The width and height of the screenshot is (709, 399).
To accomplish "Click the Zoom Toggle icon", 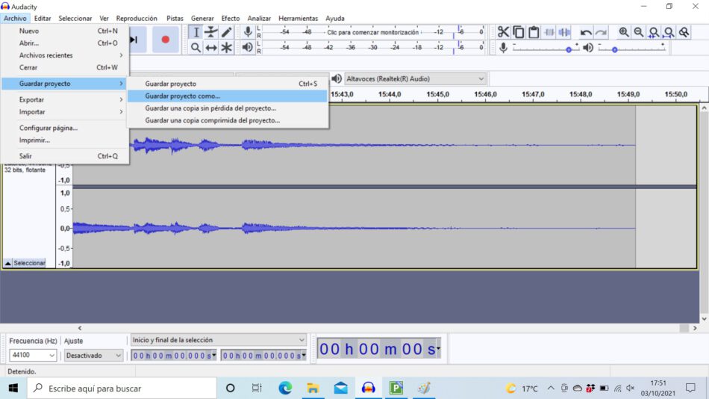I will coord(684,32).
